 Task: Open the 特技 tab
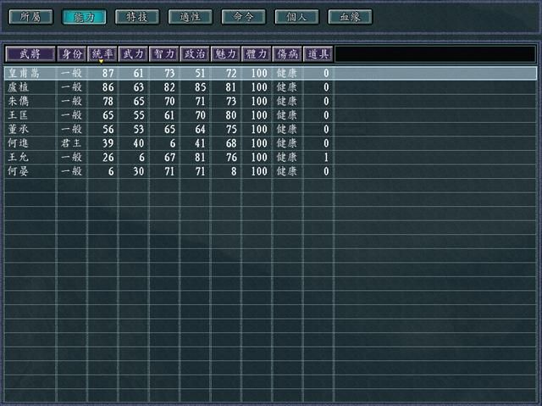pos(136,17)
